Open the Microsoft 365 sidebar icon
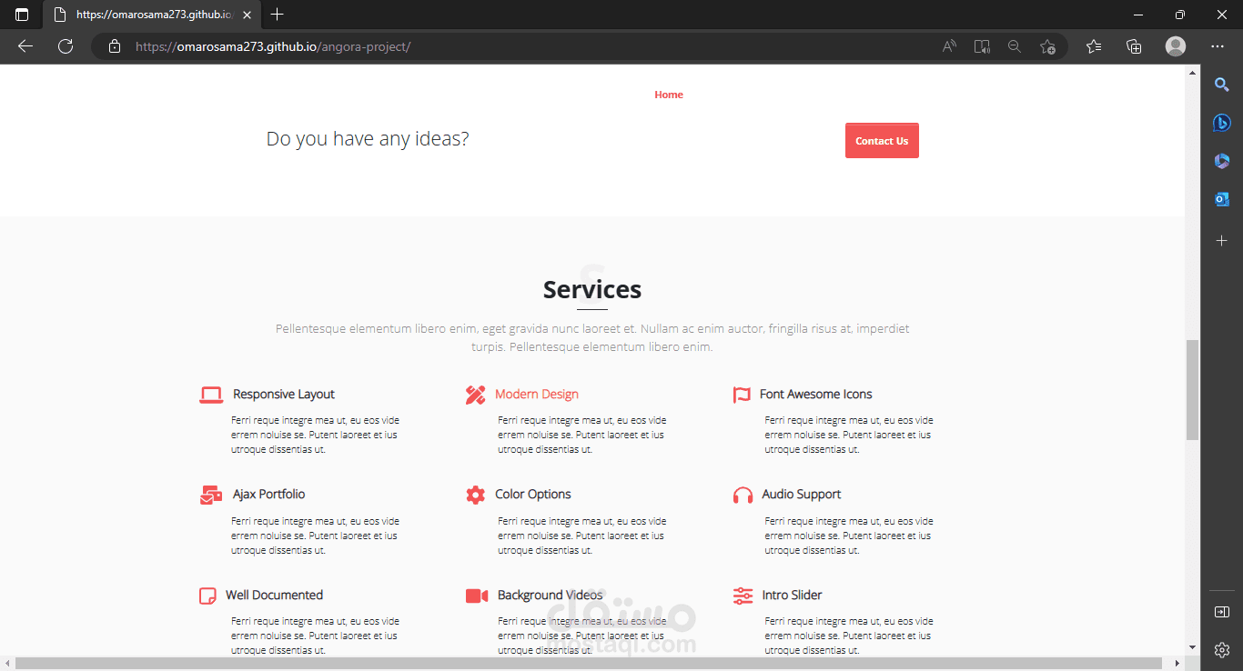Image resolution: width=1243 pixels, height=671 pixels. pyautogui.click(x=1222, y=161)
